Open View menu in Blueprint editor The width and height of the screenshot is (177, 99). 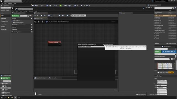(20, 11)
